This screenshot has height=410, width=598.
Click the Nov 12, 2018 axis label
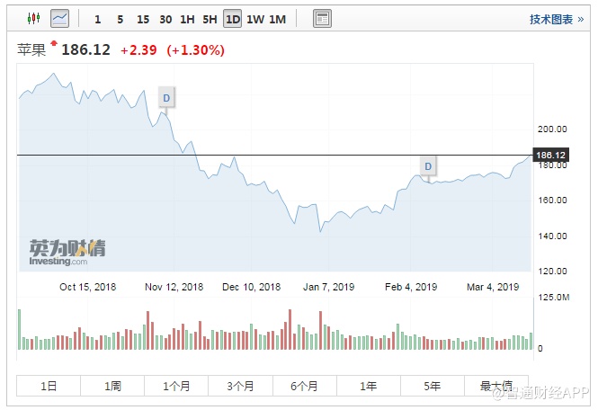click(x=174, y=287)
